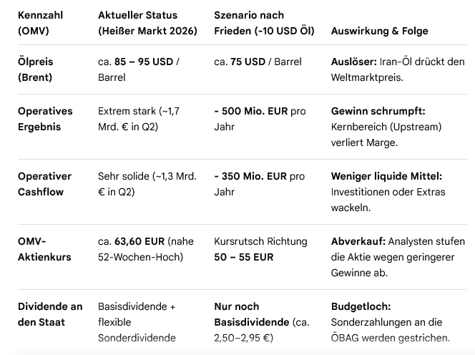Select the Auslöser Iran-Öl text
This screenshot has width=475, height=355.
point(398,69)
